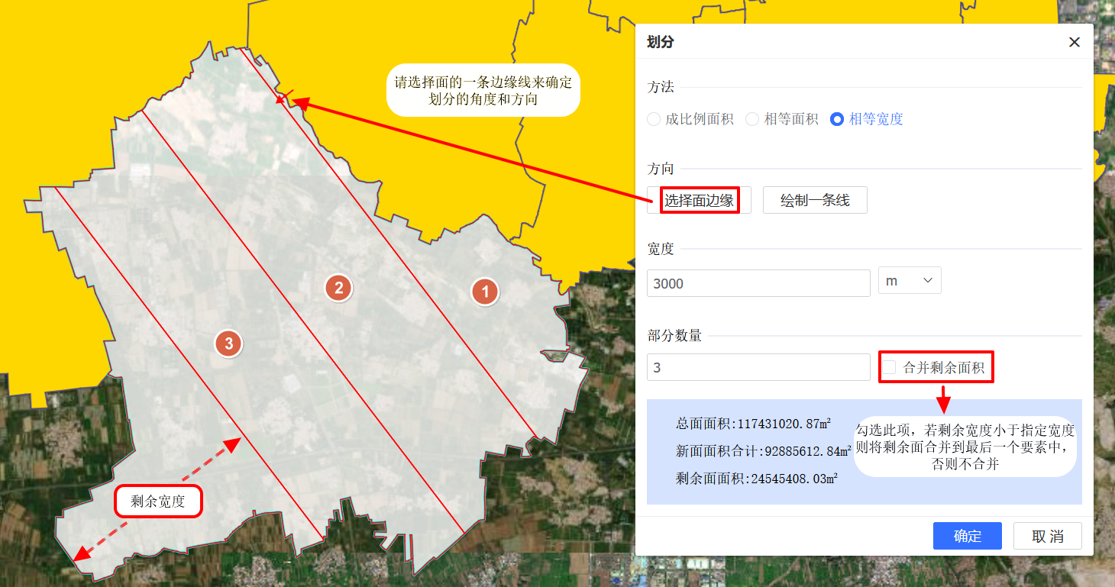The width and height of the screenshot is (1115, 587).
Task: Click the 请选择面的一条边缘线 hint bubble
Action: coord(483,90)
